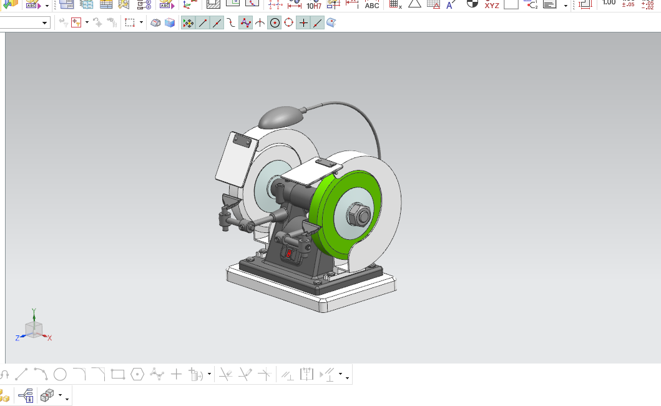Viewport: 661px width, 406px height.
Task: Click the 1.00 nominal dimension style icon
Action: (609, 3)
